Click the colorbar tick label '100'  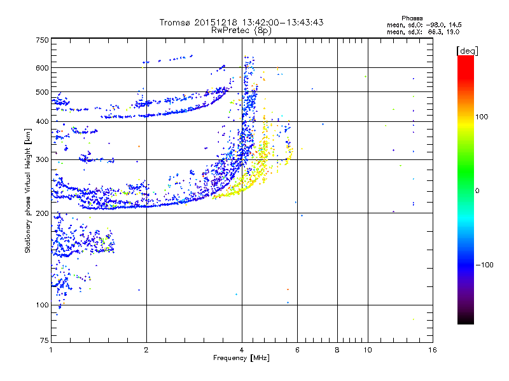tap(482, 117)
